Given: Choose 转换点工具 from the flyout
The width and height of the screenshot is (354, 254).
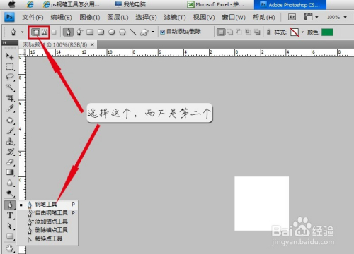Looking at the screenshot, I should (x=48, y=238).
